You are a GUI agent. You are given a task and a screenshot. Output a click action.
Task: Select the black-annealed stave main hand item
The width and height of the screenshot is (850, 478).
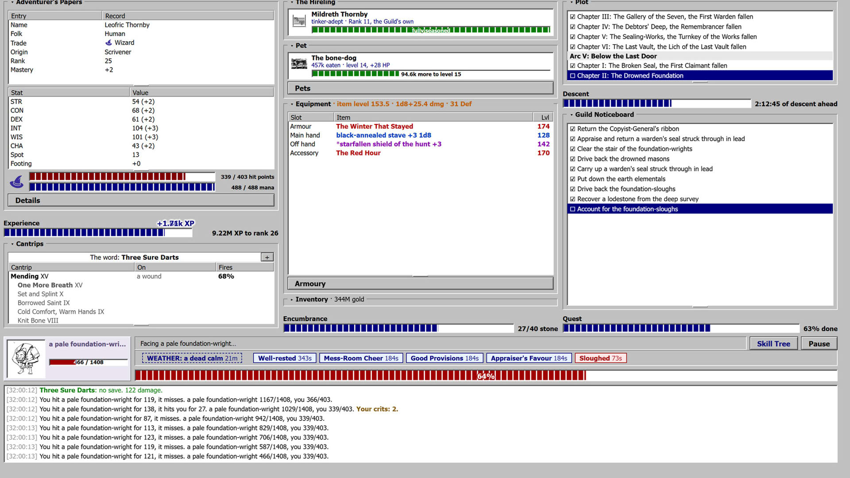tap(421, 135)
